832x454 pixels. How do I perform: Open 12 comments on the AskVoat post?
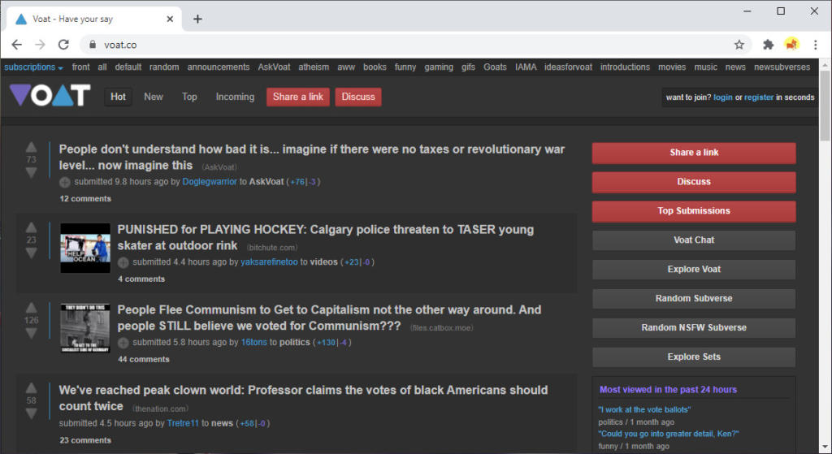[x=85, y=199]
